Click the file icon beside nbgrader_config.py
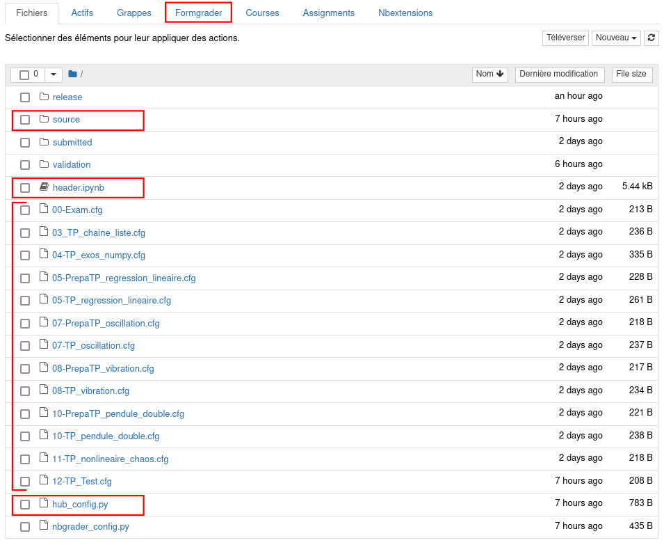This screenshot has height=545, width=664. click(x=44, y=526)
